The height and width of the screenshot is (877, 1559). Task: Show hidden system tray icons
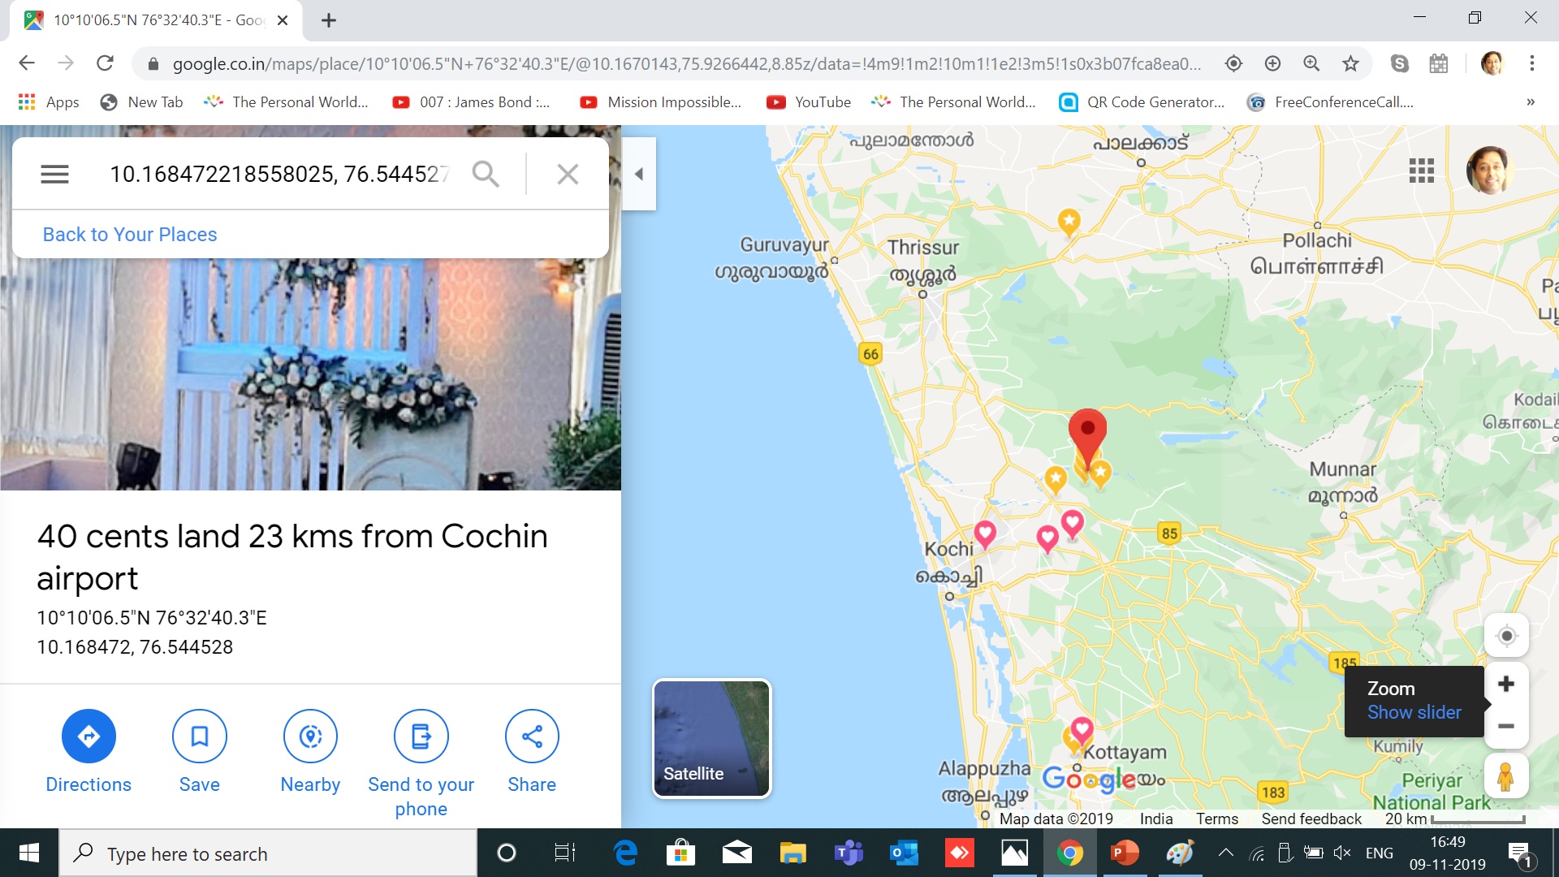pyautogui.click(x=1225, y=853)
